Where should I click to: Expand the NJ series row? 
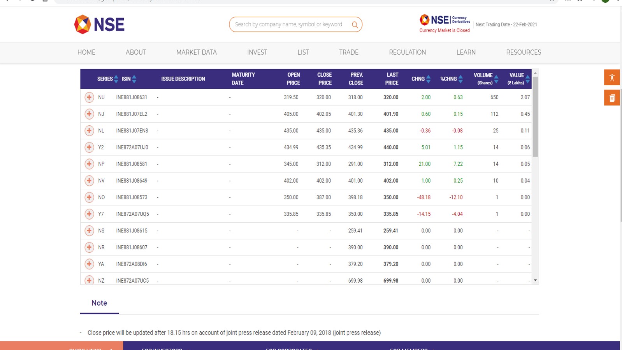tap(89, 114)
